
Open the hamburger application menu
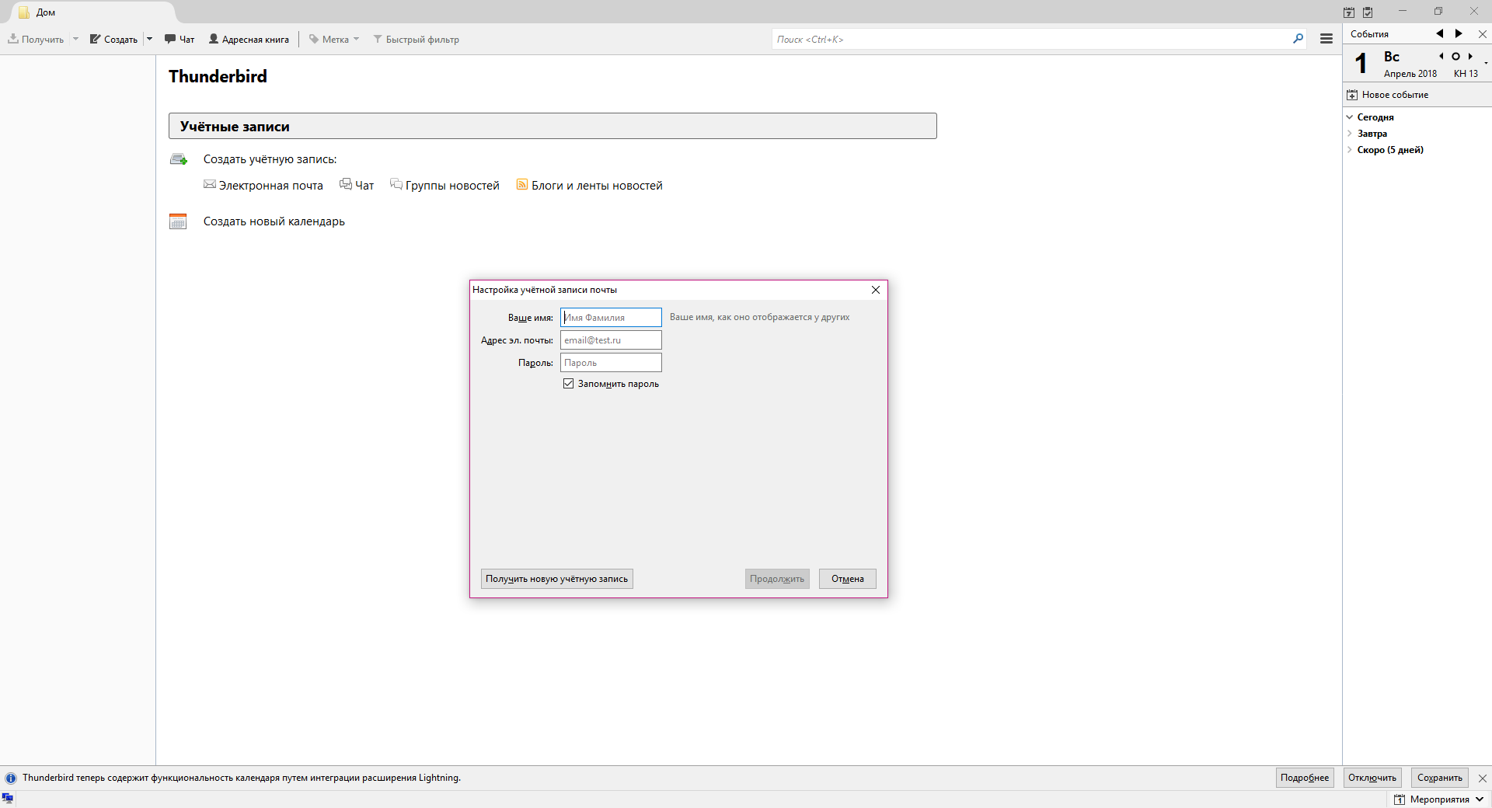1326,39
